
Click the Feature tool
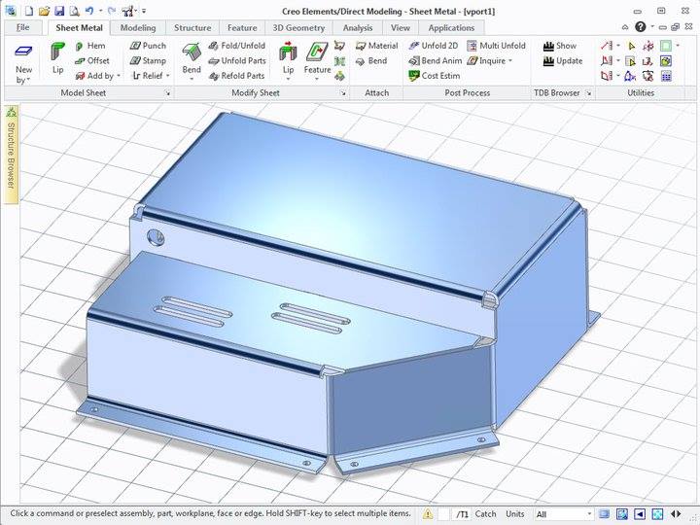pos(317,58)
